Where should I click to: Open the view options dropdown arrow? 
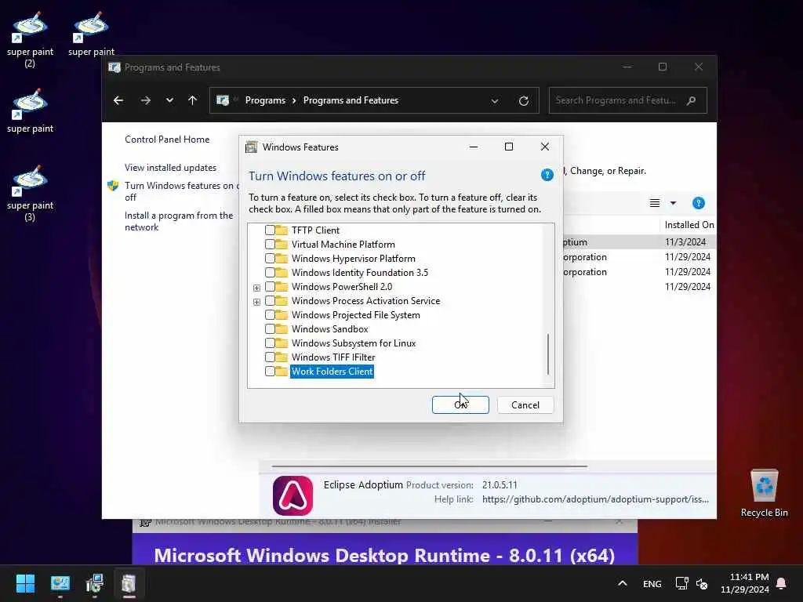(674, 203)
